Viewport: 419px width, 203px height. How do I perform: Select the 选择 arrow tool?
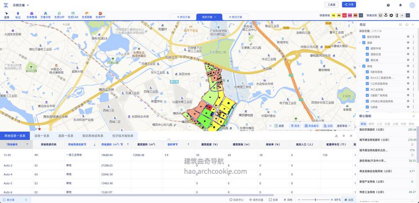pos(6,15)
